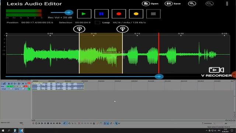The width and height of the screenshot is (236, 133).
Task: Click the 0:15 mark on the ruler
Action: pyautogui.click(x=137, y=34)
